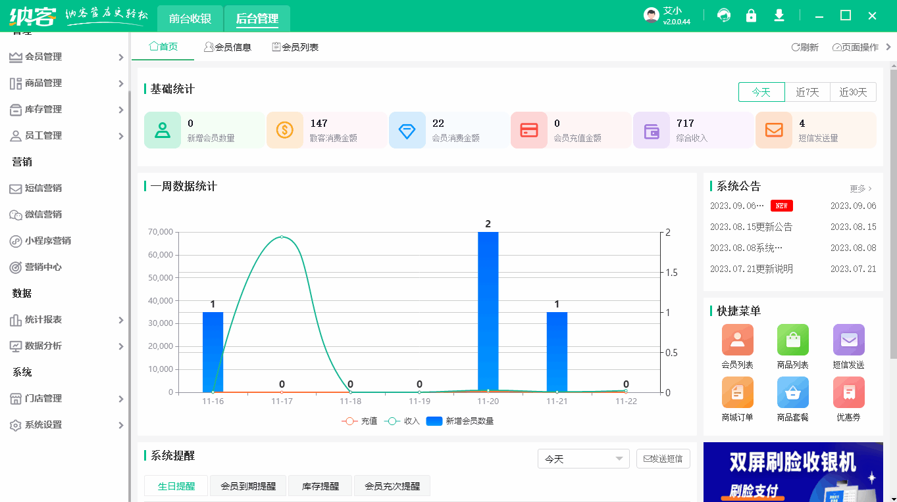
Task: Open the 商品列表 quick menu icon
Action: (x=793, y=340)
